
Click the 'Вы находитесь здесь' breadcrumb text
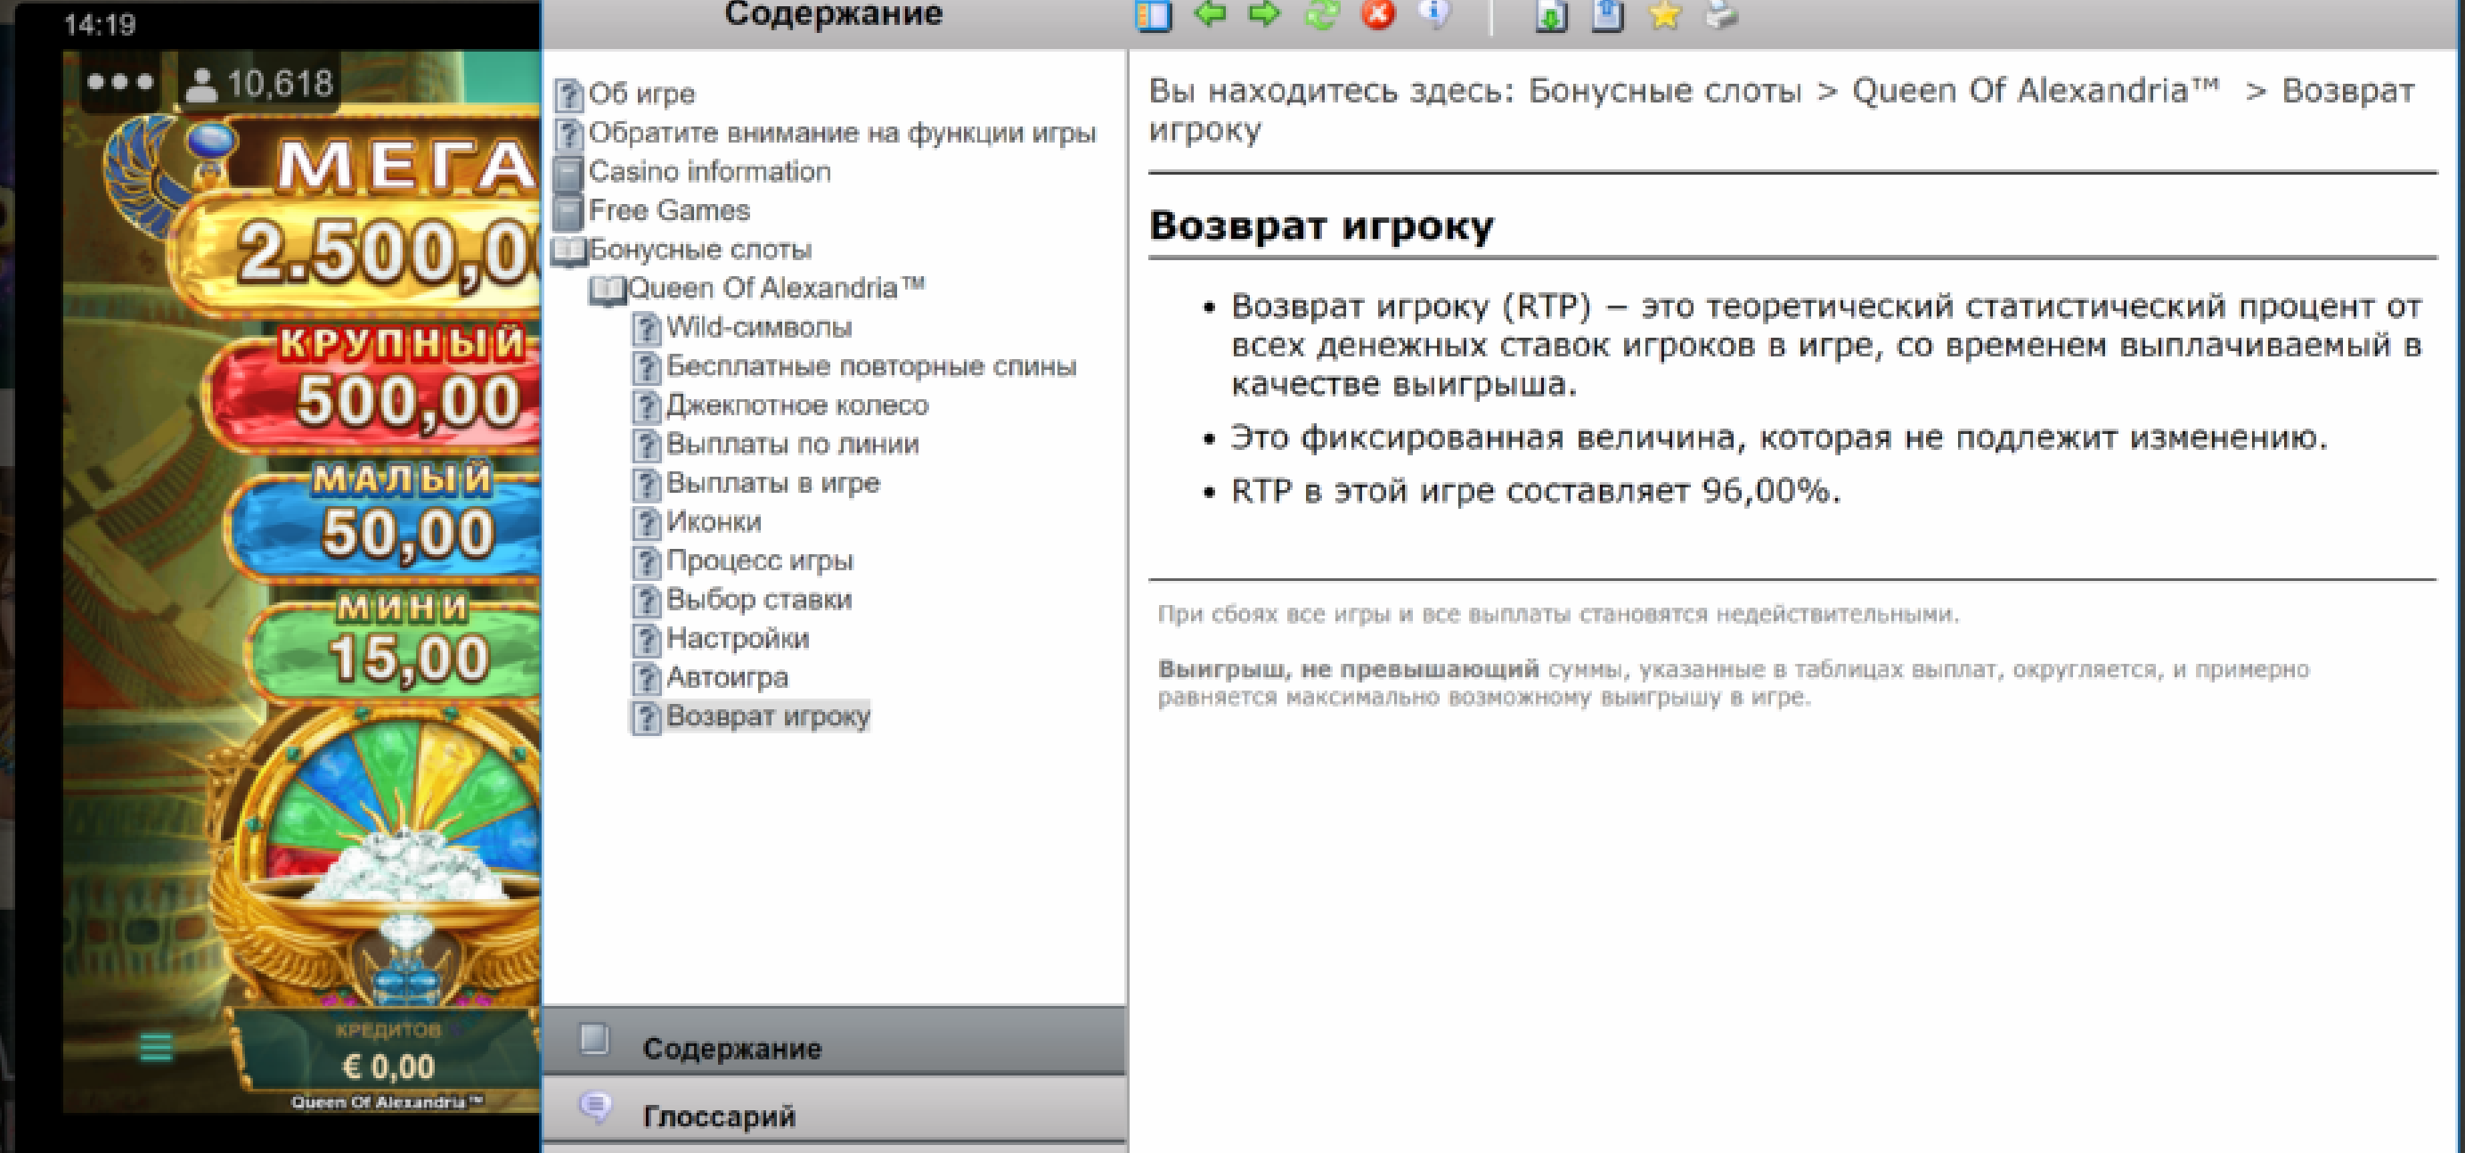pyautogui.click(x=1331, y=91)
